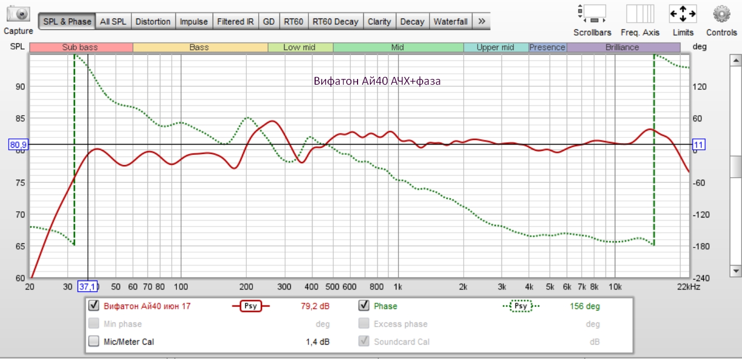
Task: Click the green dotted Psy line sample
Action: coord(521,306)
